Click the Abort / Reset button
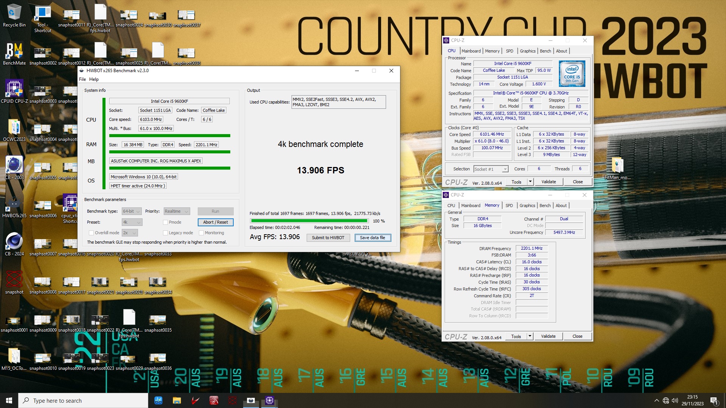The width and height of the screenshot is (726, 408). pos(216,222)
